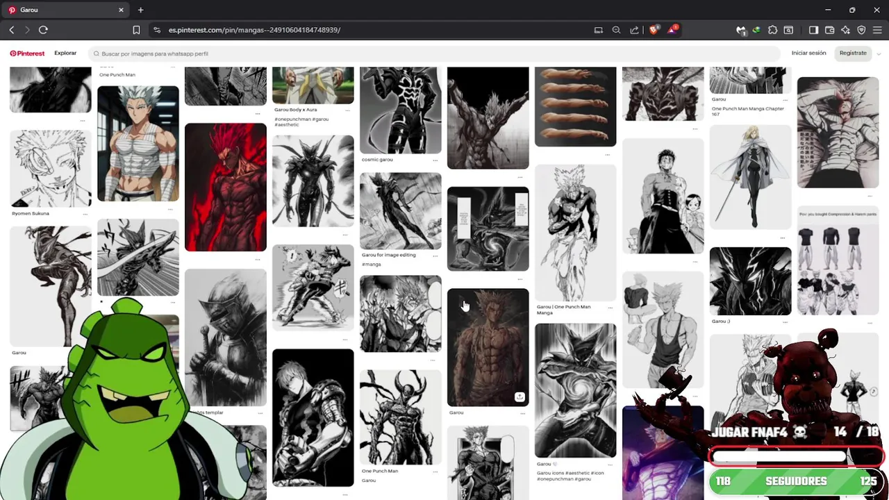The image size is (889, 500).
Task: Open more options beside 'Garou | One Punch Man Manga'
Action: [610, 307]
